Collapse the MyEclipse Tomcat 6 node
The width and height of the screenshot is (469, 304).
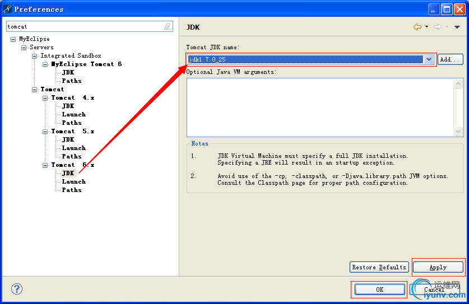[x=45, y=64]
